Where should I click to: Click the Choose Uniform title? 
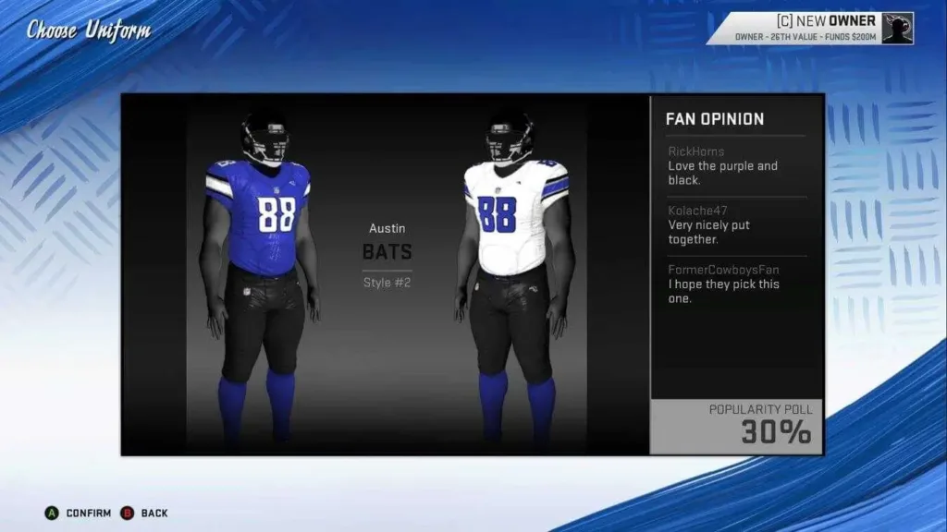coord(88,30)
